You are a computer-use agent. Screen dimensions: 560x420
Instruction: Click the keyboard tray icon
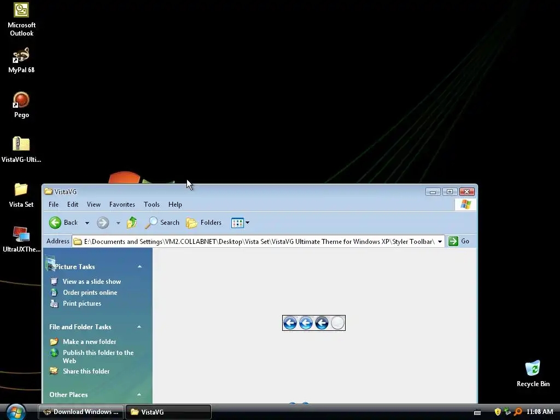click(477, 412)
